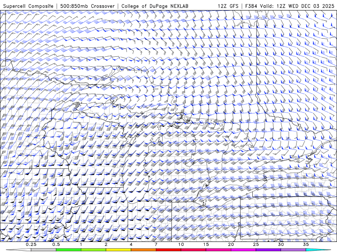The height and width of the screenshot is (252, 337).
Task: Click the "20" color scale label
Action: [x=231, y=244]
